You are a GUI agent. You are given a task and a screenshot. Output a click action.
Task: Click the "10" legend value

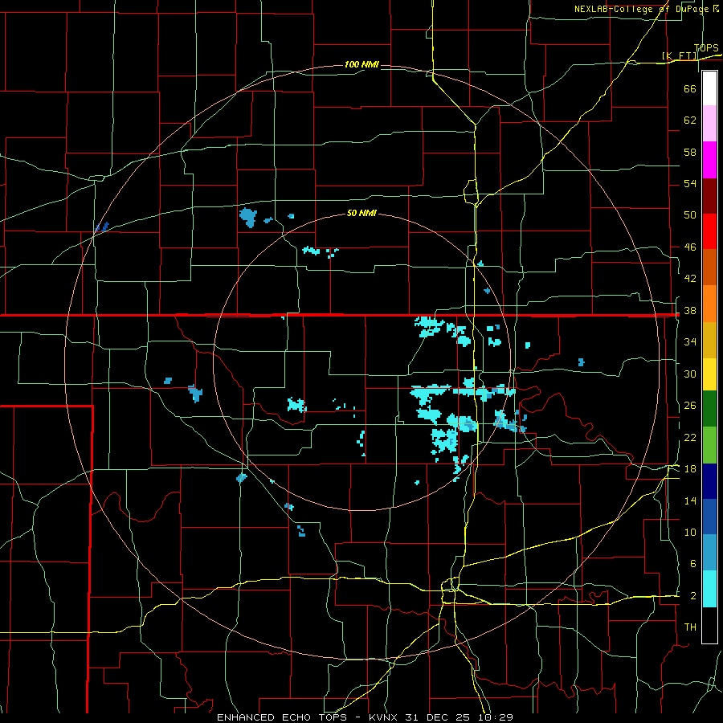point(690,533)
